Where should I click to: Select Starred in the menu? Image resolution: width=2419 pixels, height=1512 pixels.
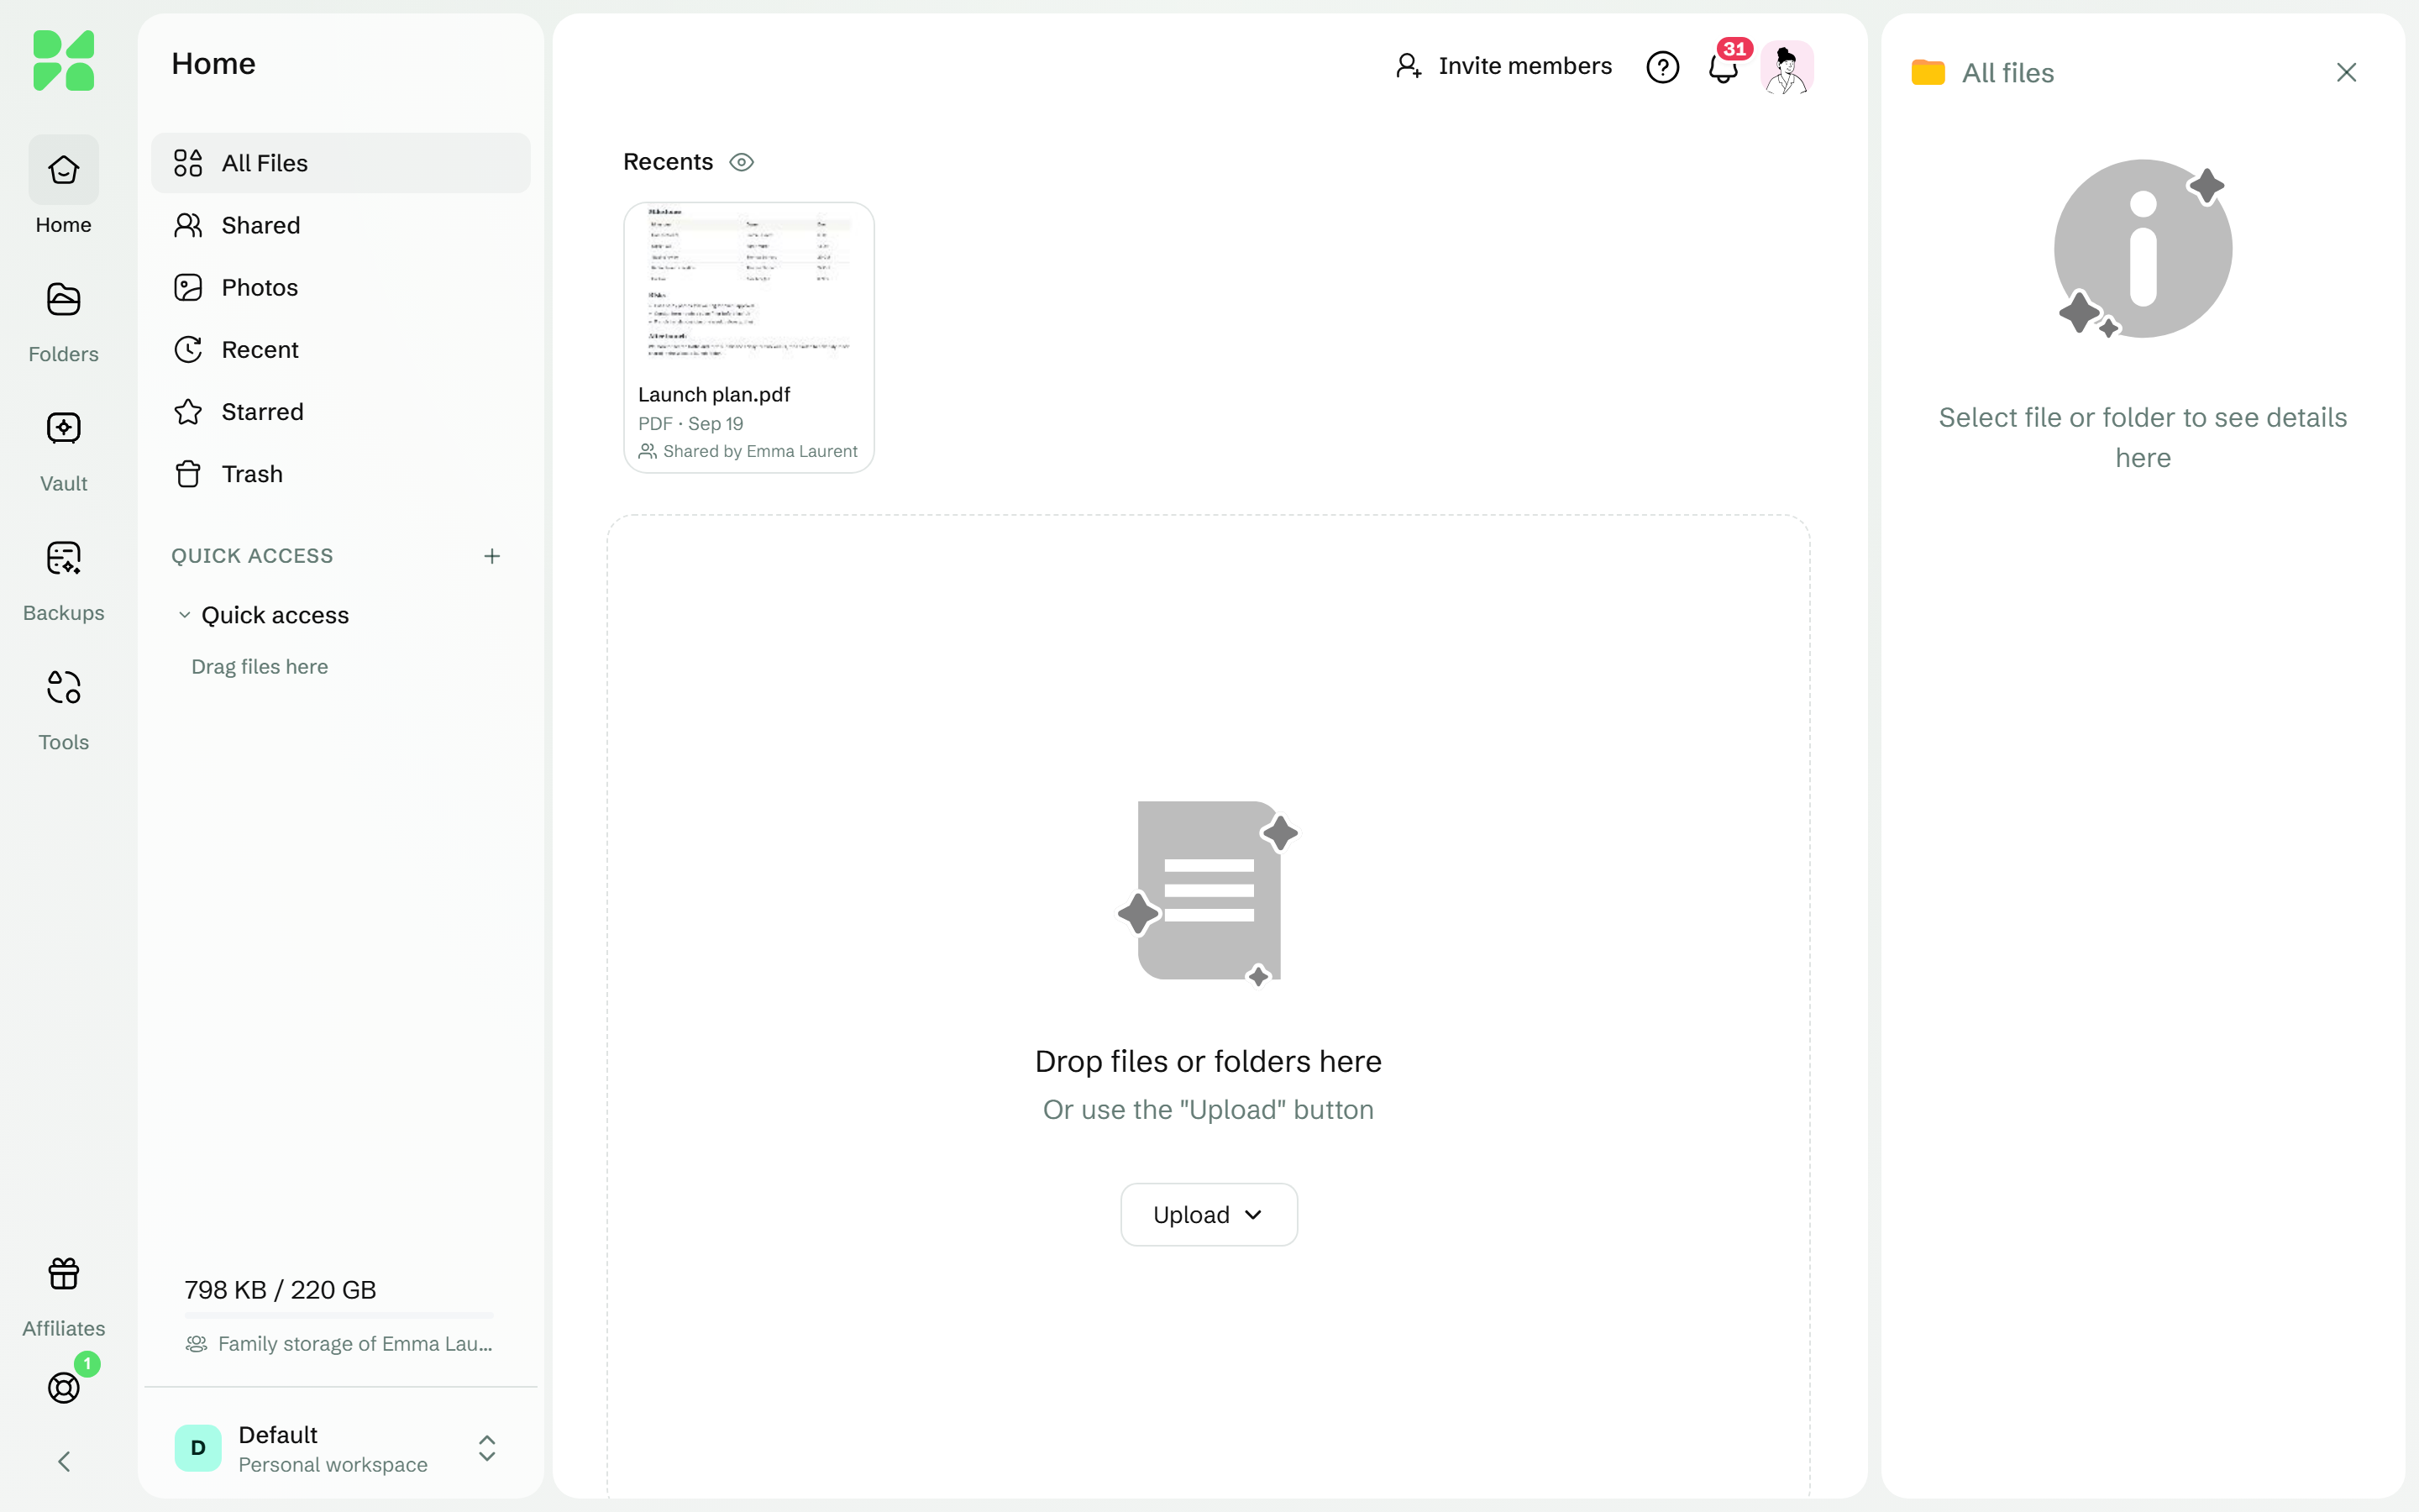(x=340, y=411)
